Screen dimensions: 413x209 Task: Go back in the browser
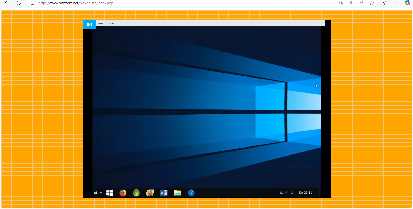pos(7,3)
